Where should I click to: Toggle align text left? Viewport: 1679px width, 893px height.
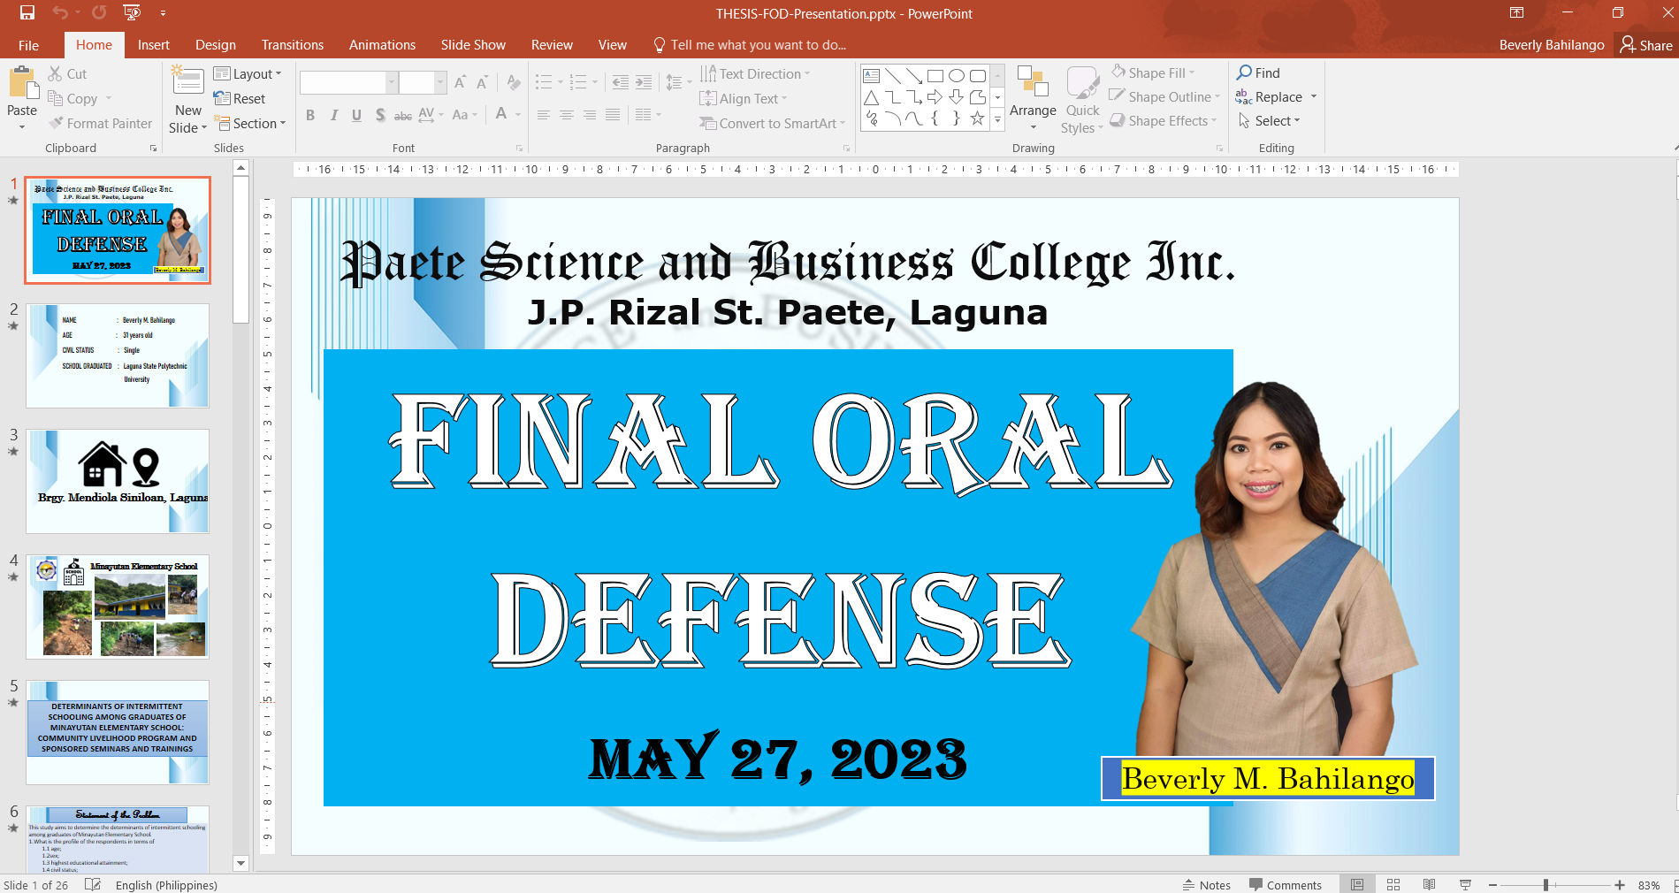pyautogui.click(x=543, y=115)
